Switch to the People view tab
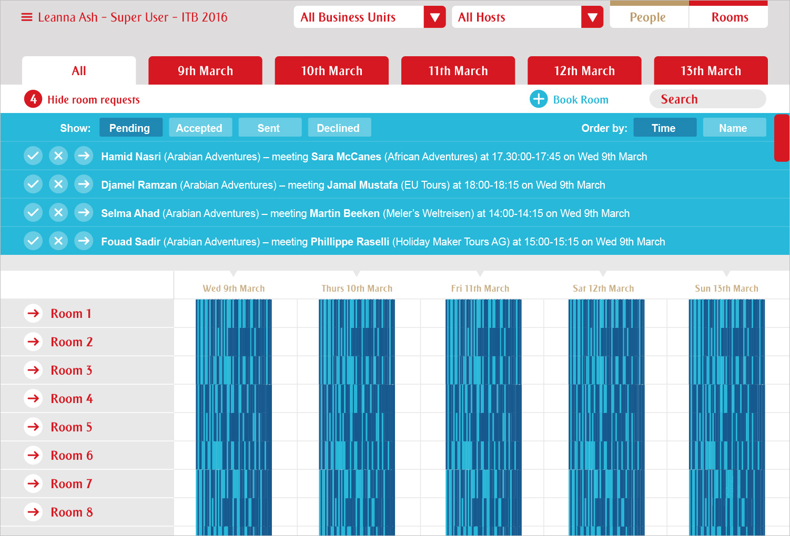This screenshot has height=536, width=790. point(648,17)
